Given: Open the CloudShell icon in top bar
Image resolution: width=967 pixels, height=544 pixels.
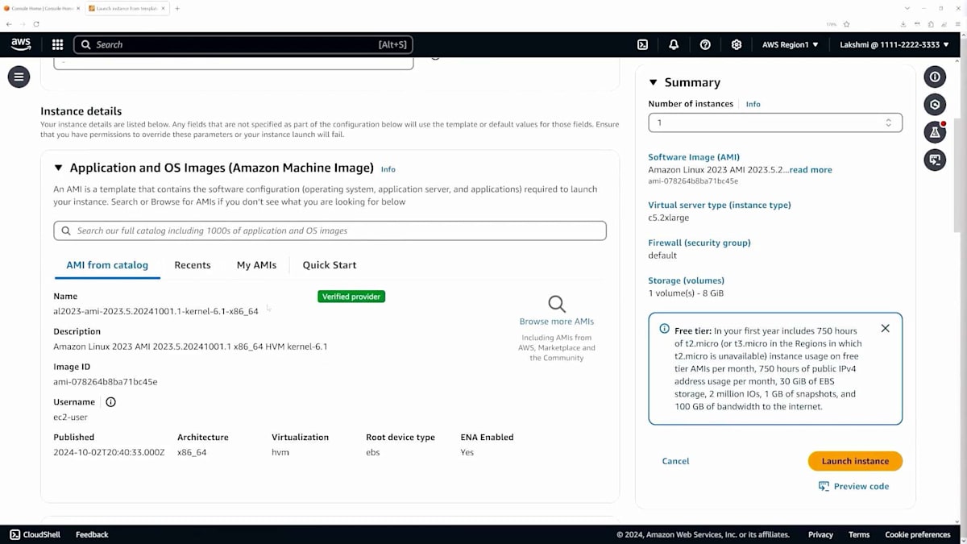Looking at the screenshot, I should point(642,45).
